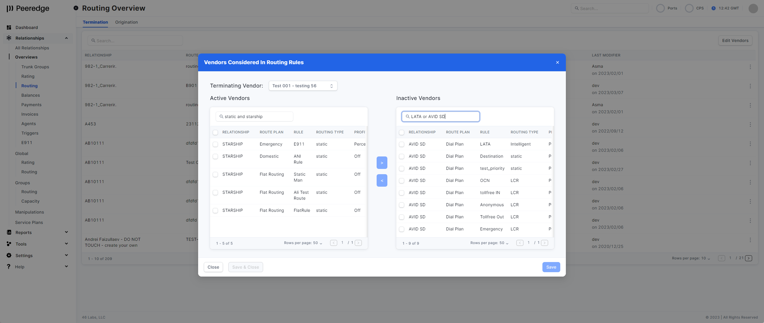Switch to the Origination tab
The width and height of the screenshot is (764, 323).
pyautogui.click(x=126, y=22)
